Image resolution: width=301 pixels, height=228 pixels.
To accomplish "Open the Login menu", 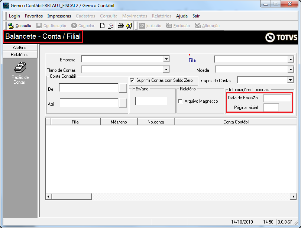I will [14, 16].
